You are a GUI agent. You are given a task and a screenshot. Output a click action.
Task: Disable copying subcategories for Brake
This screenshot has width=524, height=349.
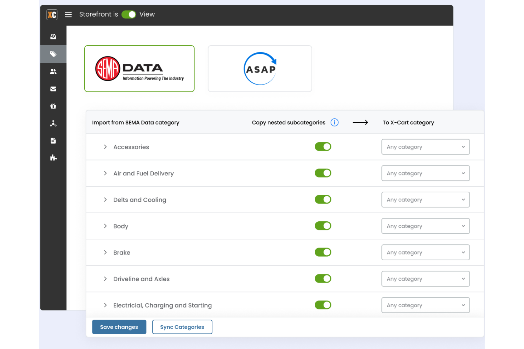tap(323, 252)
